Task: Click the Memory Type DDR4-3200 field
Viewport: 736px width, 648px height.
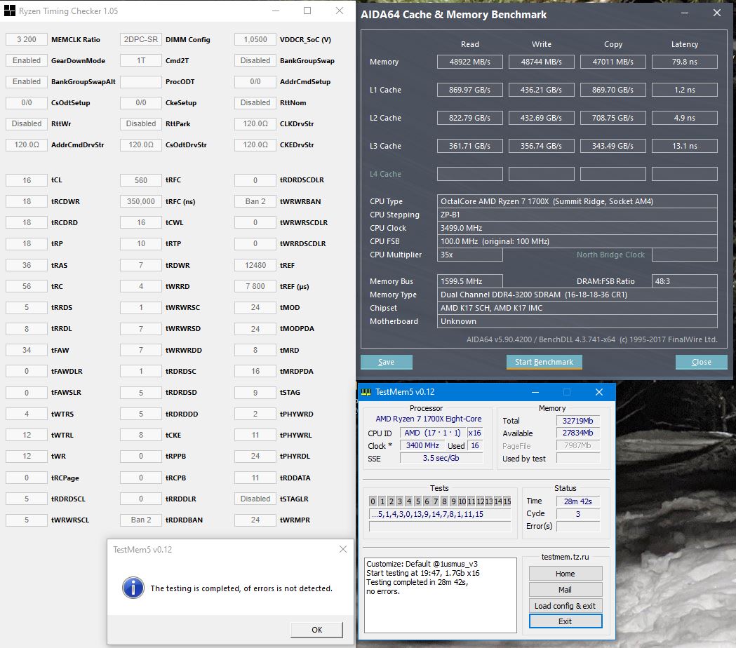Action: [x=577, y=295]
